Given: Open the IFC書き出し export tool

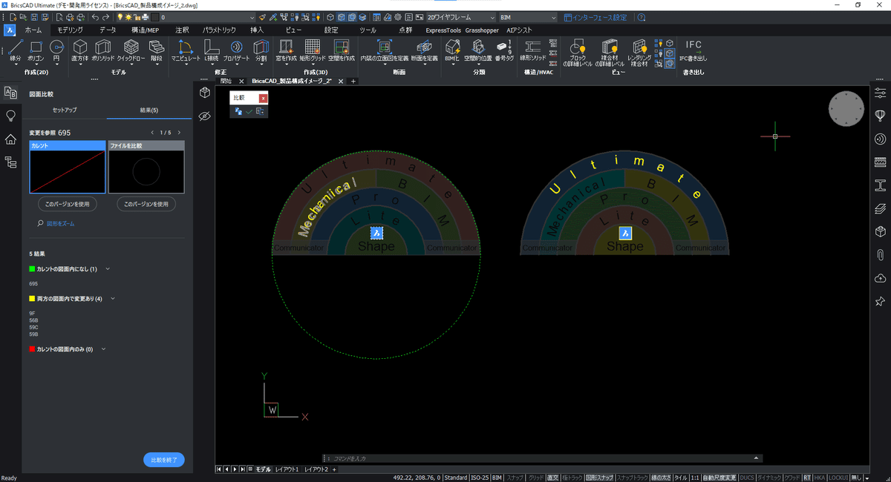Looking at the screenshot, I should [693, 49].
